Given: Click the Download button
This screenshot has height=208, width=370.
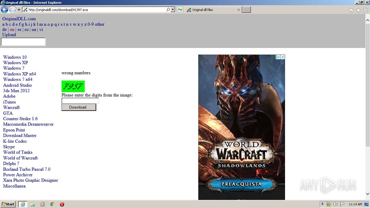Looking at the screenshot, I should (79, 107).
